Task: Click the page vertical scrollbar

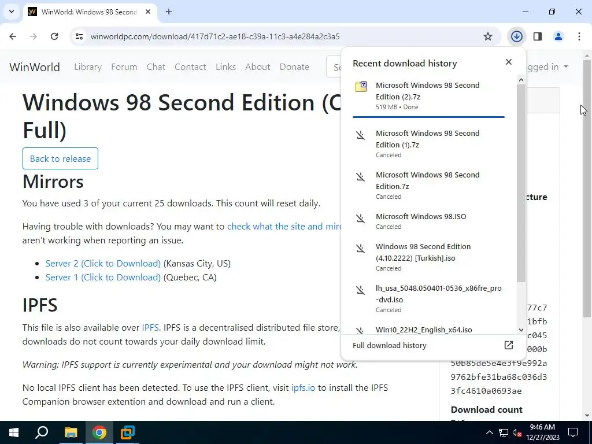Action: [587, 189]
